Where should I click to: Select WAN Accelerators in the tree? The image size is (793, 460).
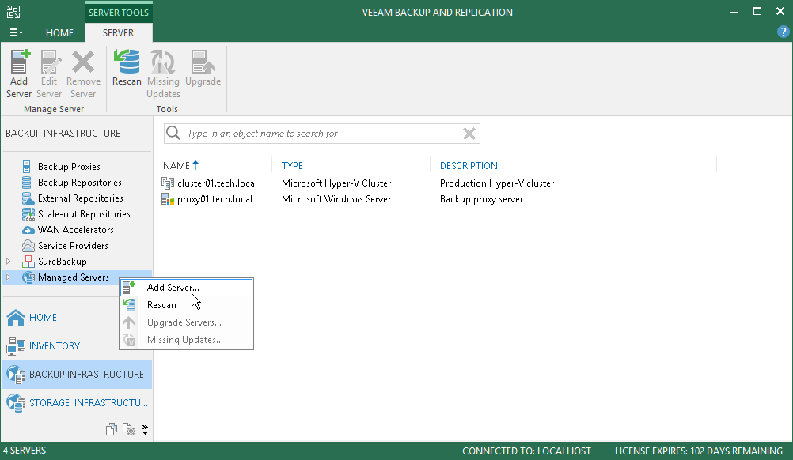tap(75, 230)
